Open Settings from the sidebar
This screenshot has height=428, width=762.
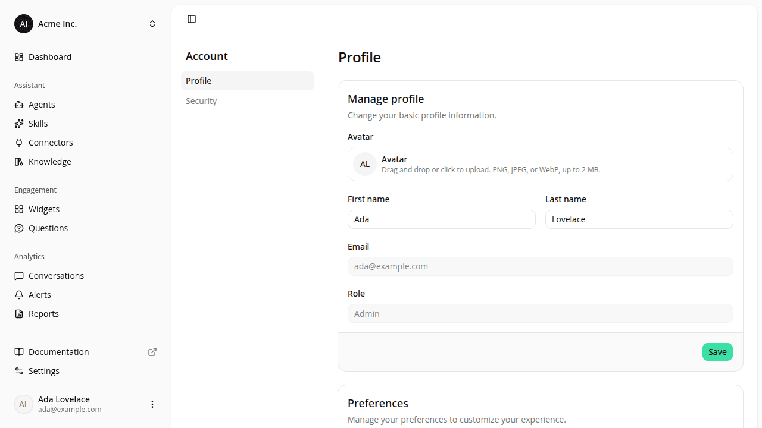point(86,371)
